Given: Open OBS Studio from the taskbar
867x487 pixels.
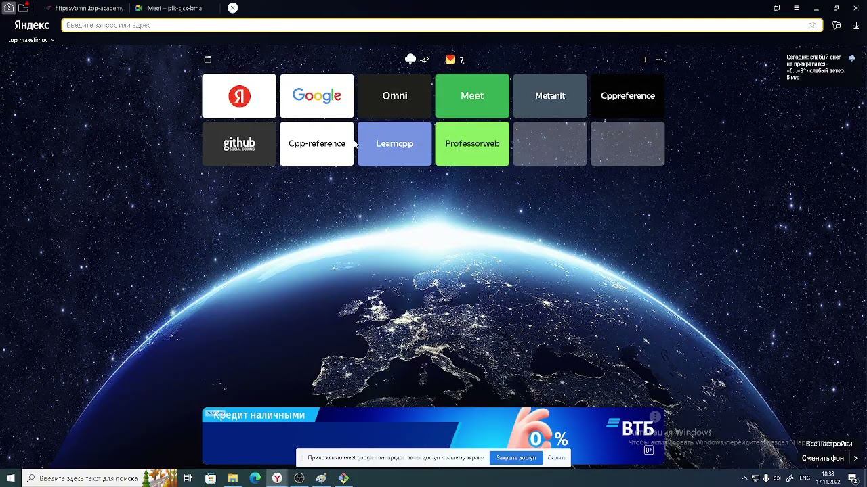Looking at the screenshot, I should point(299,478).
